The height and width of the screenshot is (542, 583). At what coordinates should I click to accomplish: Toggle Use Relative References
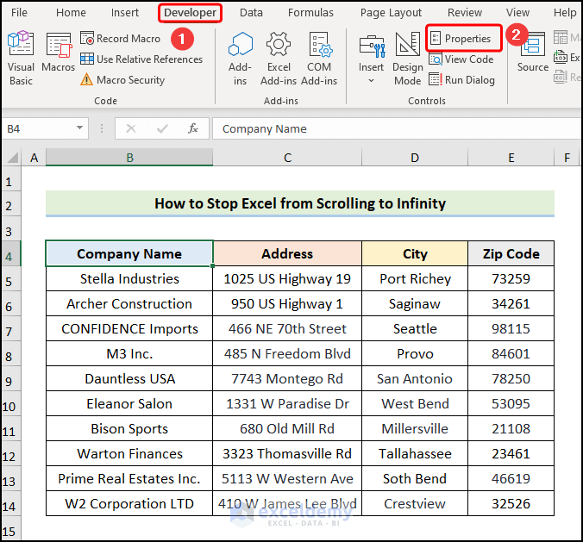coord(141,59)
